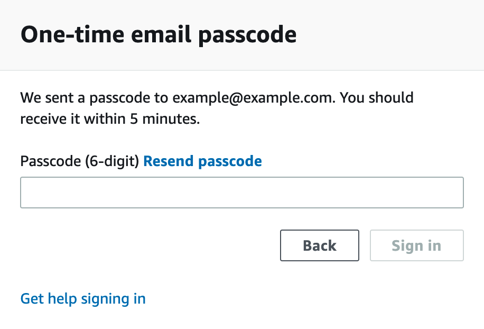The image size is (484, 329).
Task: Click the example@example.com email address text
Action: click(253, 98)
